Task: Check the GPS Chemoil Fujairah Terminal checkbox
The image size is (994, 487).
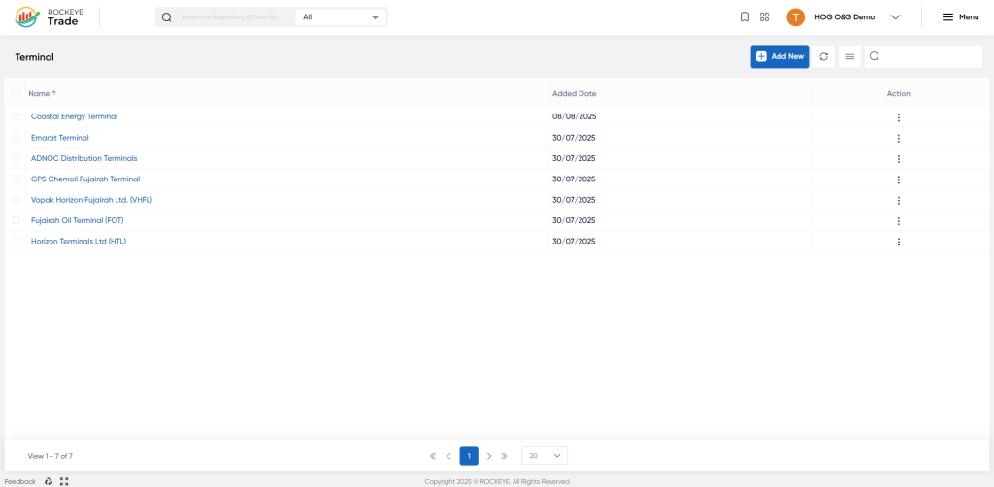Action: click(x=16, y=179)
